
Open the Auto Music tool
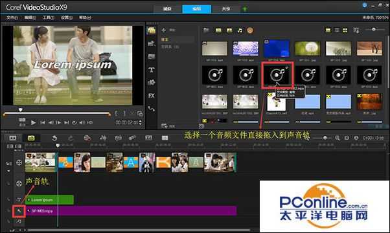pos(118,138)
